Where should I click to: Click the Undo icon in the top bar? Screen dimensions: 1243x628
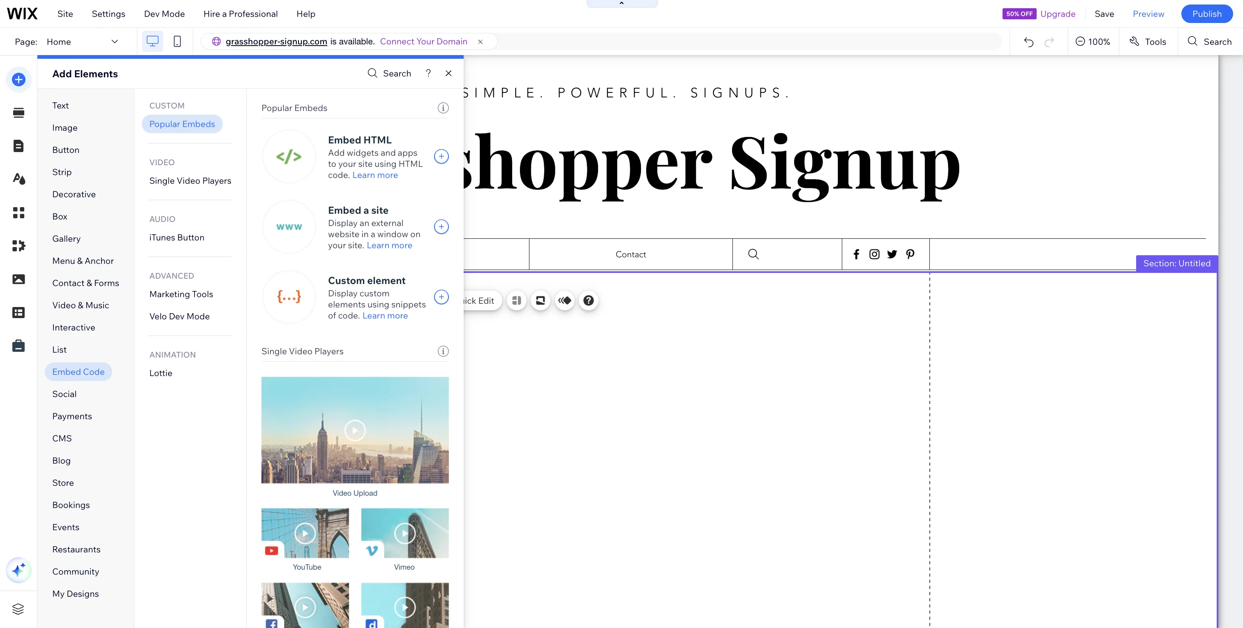[x=1028, y=42]
